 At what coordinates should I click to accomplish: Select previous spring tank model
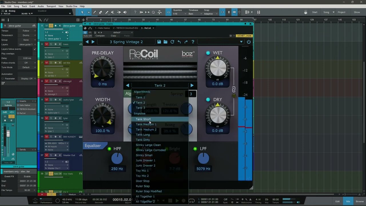tap(128, 85)
